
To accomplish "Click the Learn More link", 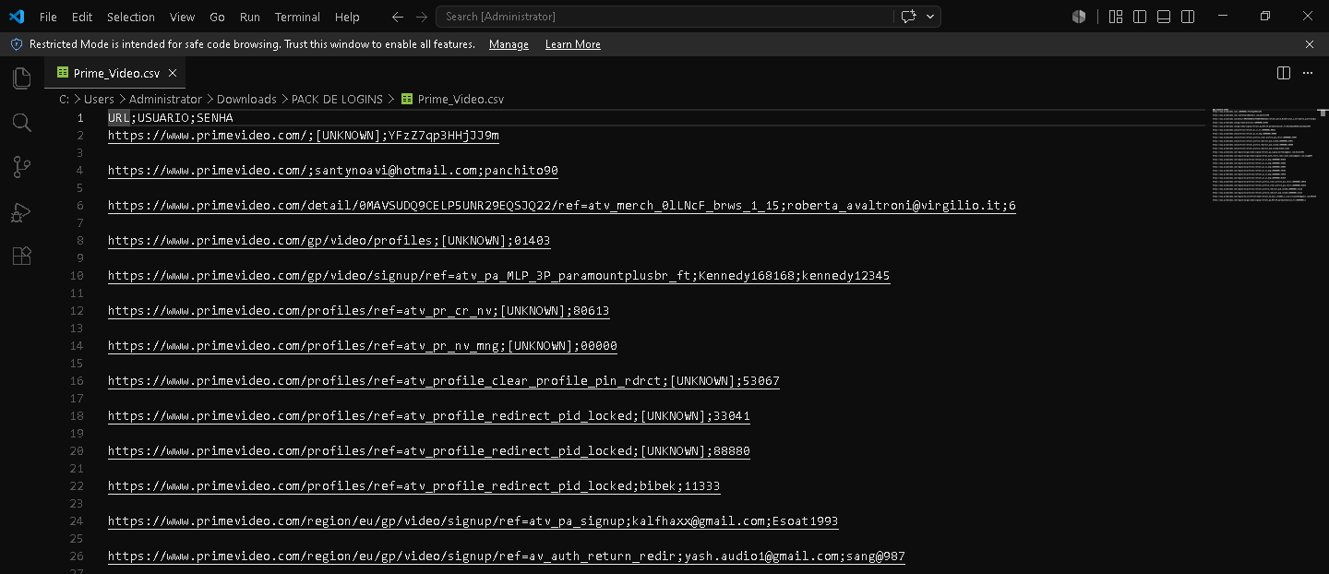I will tap(572, 44).
